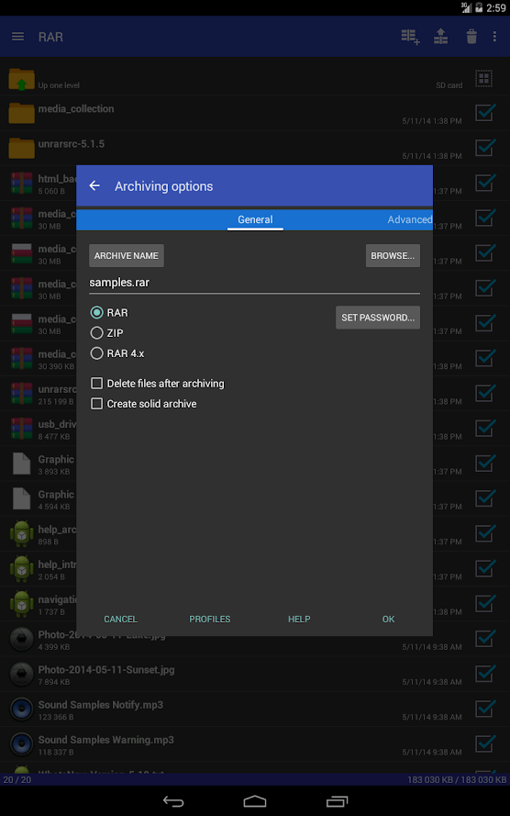Enable Delete files after archiving checkbox
Viewport: 510px width, 816px height.
point(96,384)
